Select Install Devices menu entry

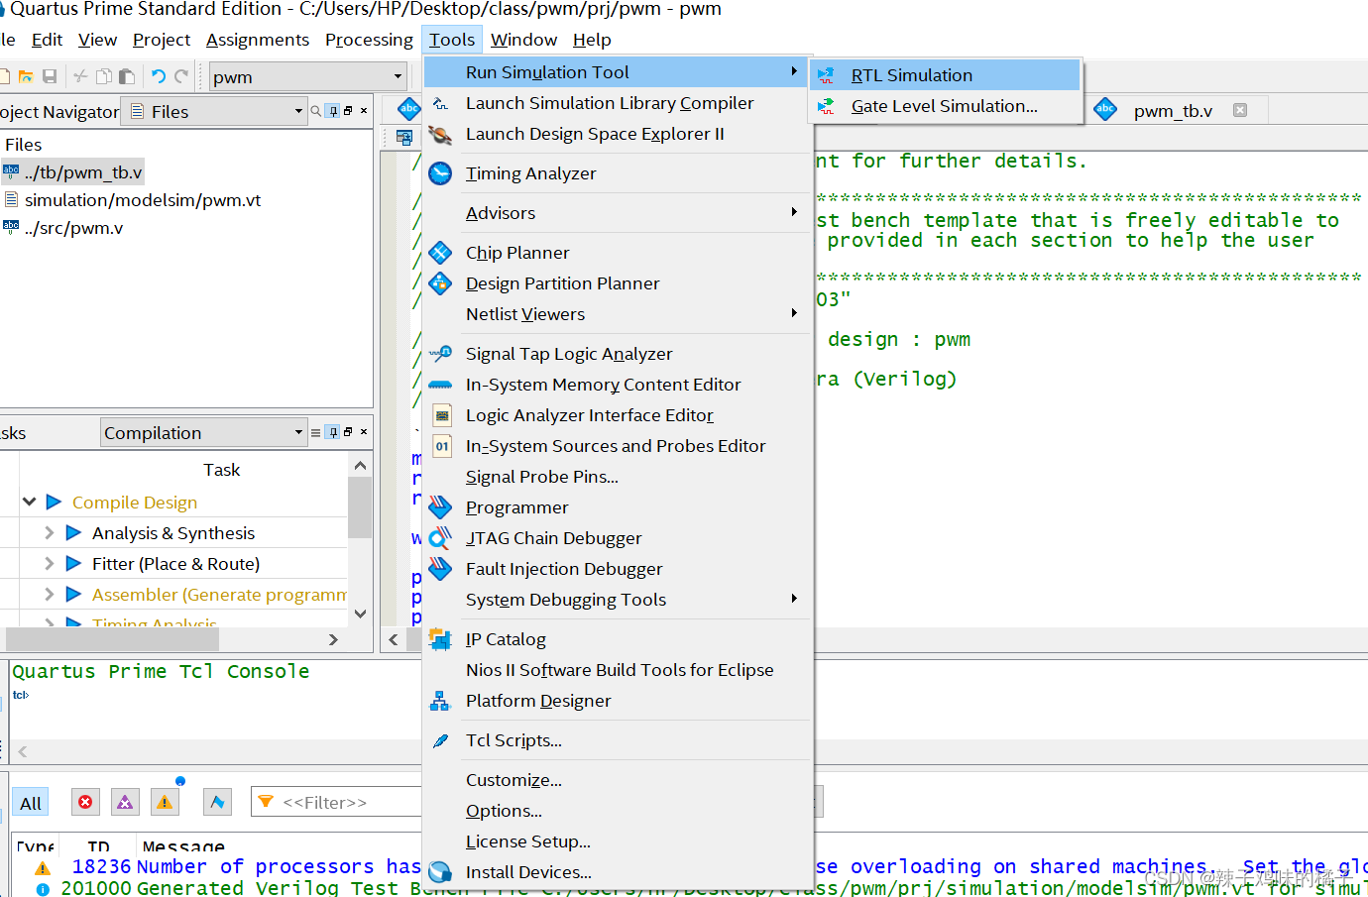point(619,872)
